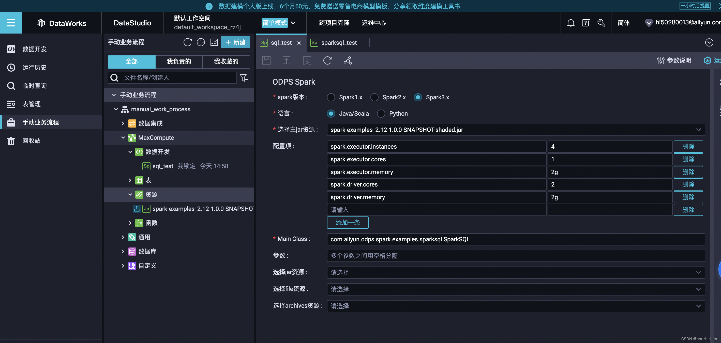Screen dimensions: 721x343
Task: Open the filter icon beside search box
Action: tap(244, 77)
